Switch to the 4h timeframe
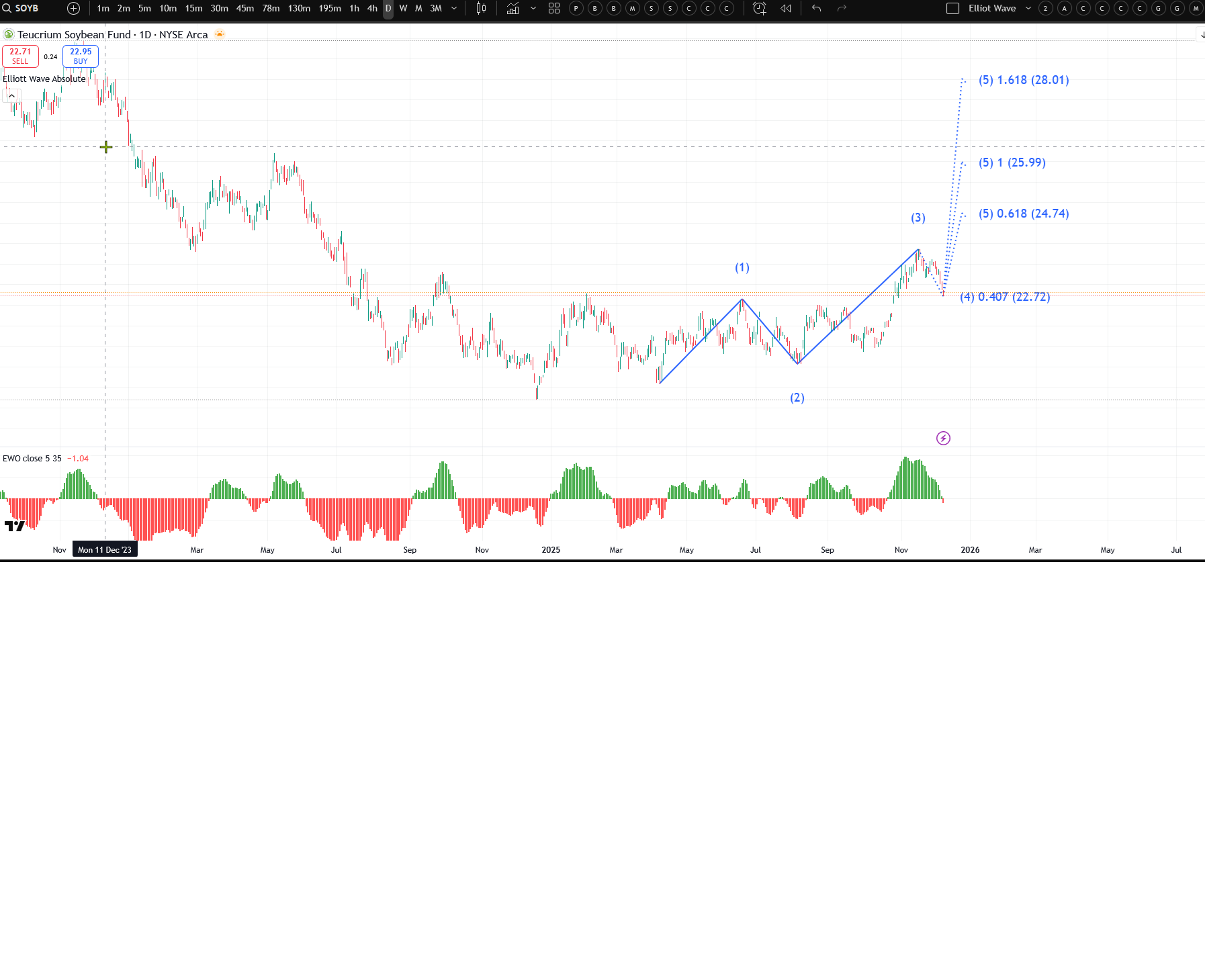Screen dimensions: 1205x957 click(x=372, y=9)
